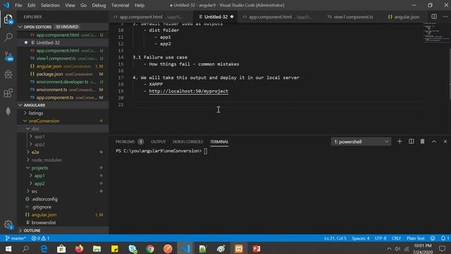451x254 pixels.
Task: Open File Explorer from the taskbar
Action: click(97, 248)
